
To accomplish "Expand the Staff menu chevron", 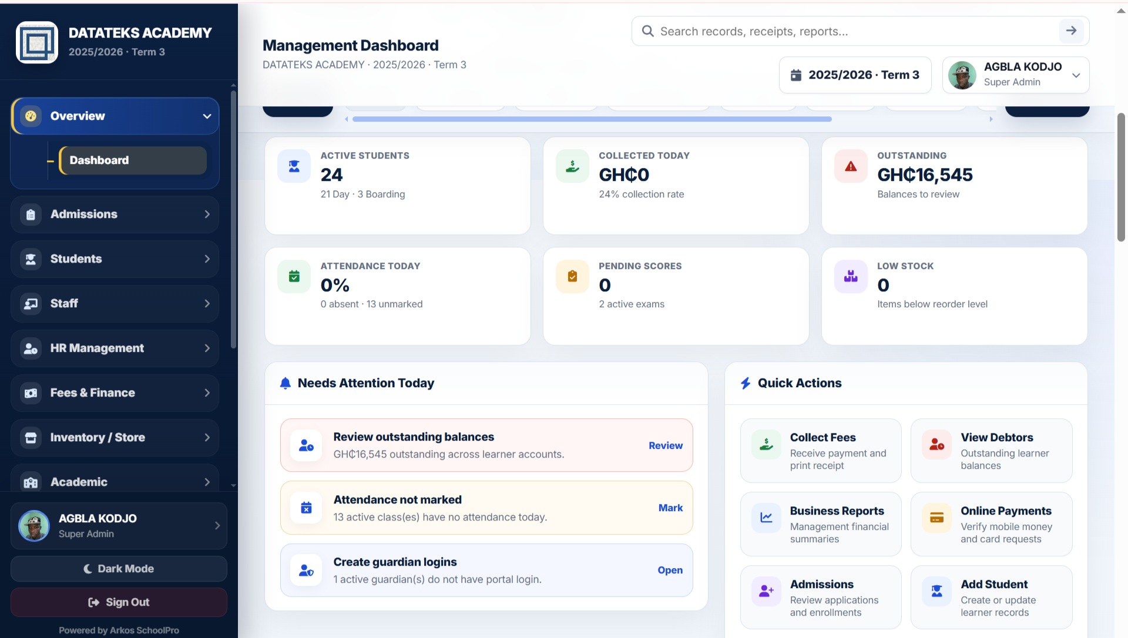I will [207, 304].
